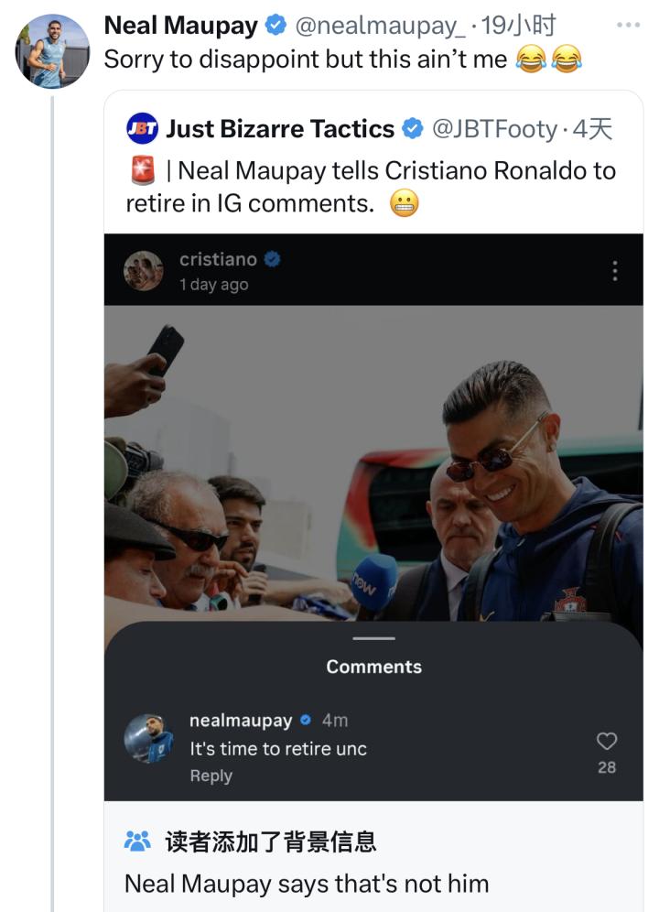Click the community note people icon
659x912 pixels.
(137, 841)
